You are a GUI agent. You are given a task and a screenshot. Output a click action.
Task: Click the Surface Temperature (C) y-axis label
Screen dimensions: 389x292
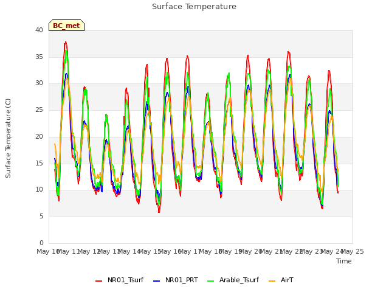click(8, 138)
